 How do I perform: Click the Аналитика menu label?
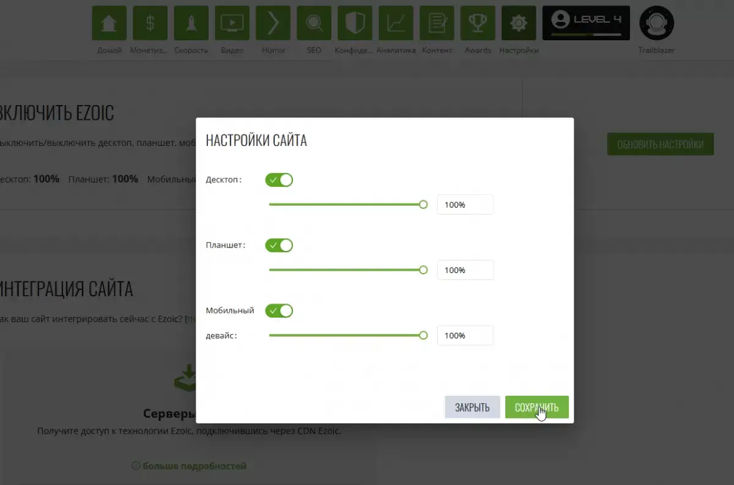[x=396, y=50]
